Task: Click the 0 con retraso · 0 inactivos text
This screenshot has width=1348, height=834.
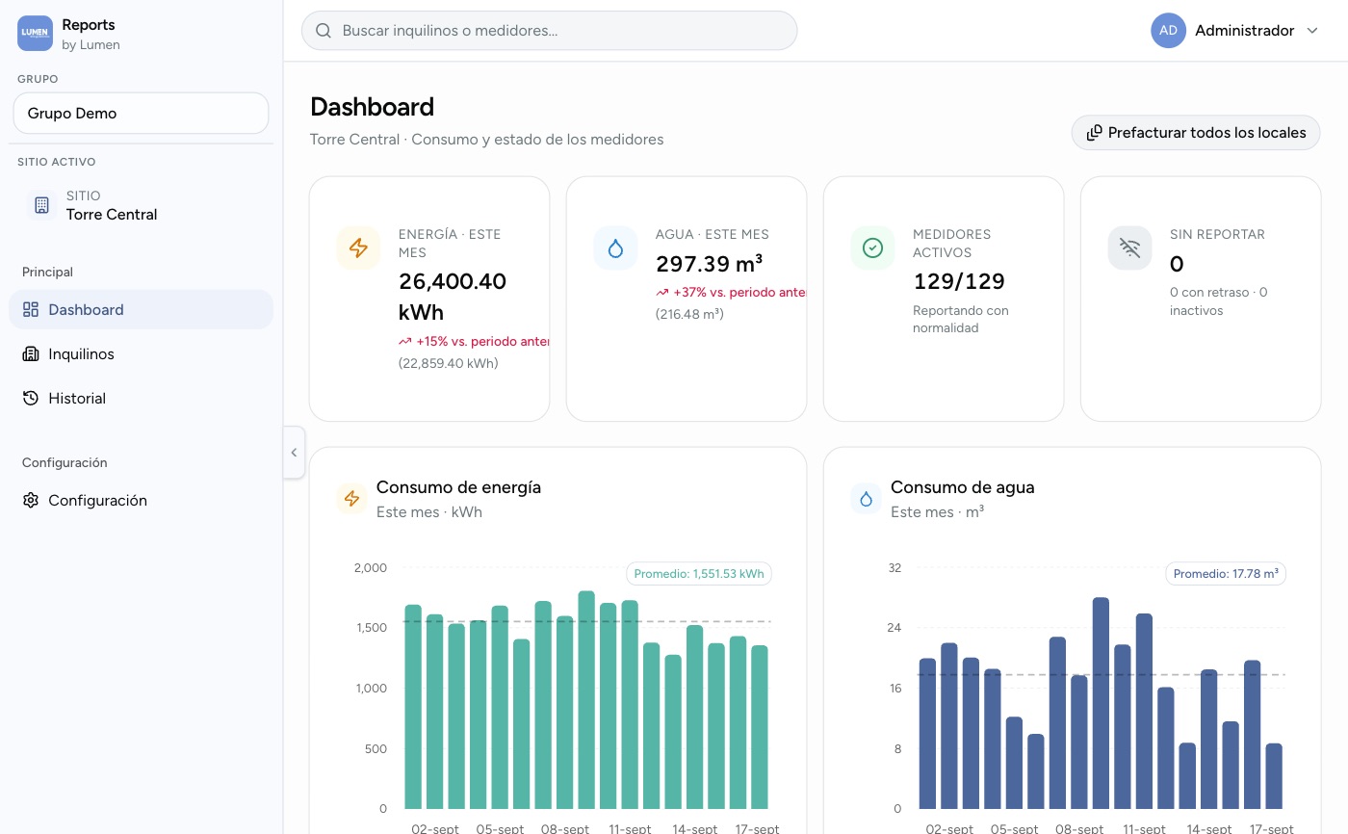Action: pos(1219,301)
